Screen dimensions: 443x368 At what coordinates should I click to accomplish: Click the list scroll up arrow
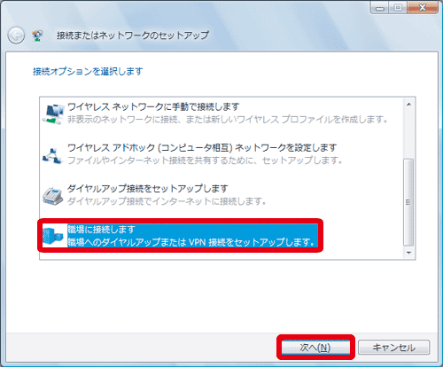pyautogui.click(x=408, y=104)
